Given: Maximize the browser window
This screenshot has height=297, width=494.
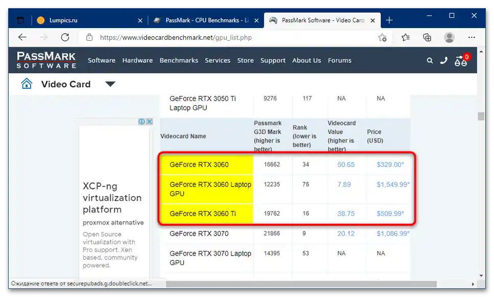Looking at the screenshot, I should (452, 15).
